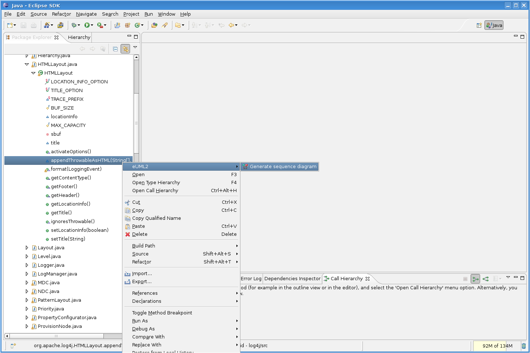530x353 pixels.
Task: Expand the PatternLayout.java tree item
Action: 27,300
